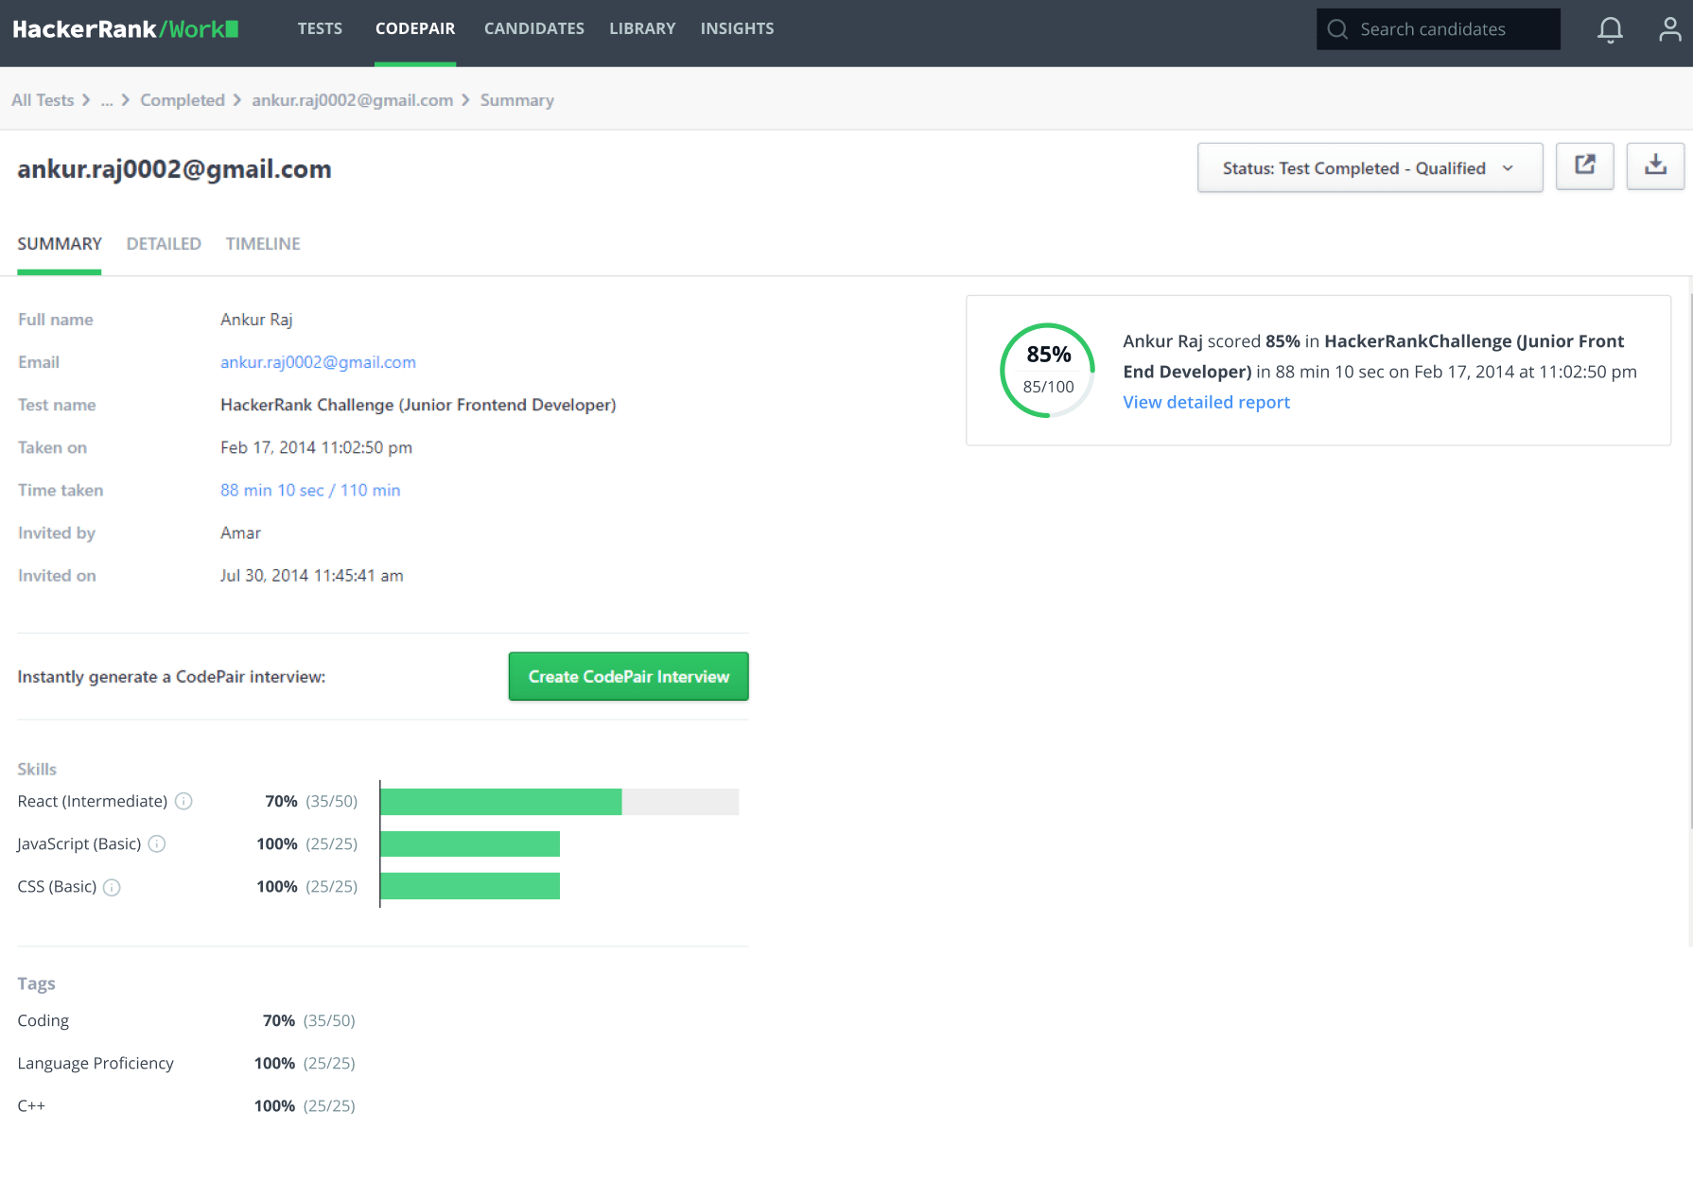Click the Summary breadcrumb
Screen dimensions: 1693x1182
pyautogui.click(x=516, y=100)
